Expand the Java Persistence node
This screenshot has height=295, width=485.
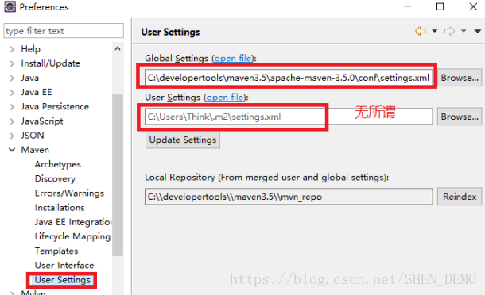12,107
